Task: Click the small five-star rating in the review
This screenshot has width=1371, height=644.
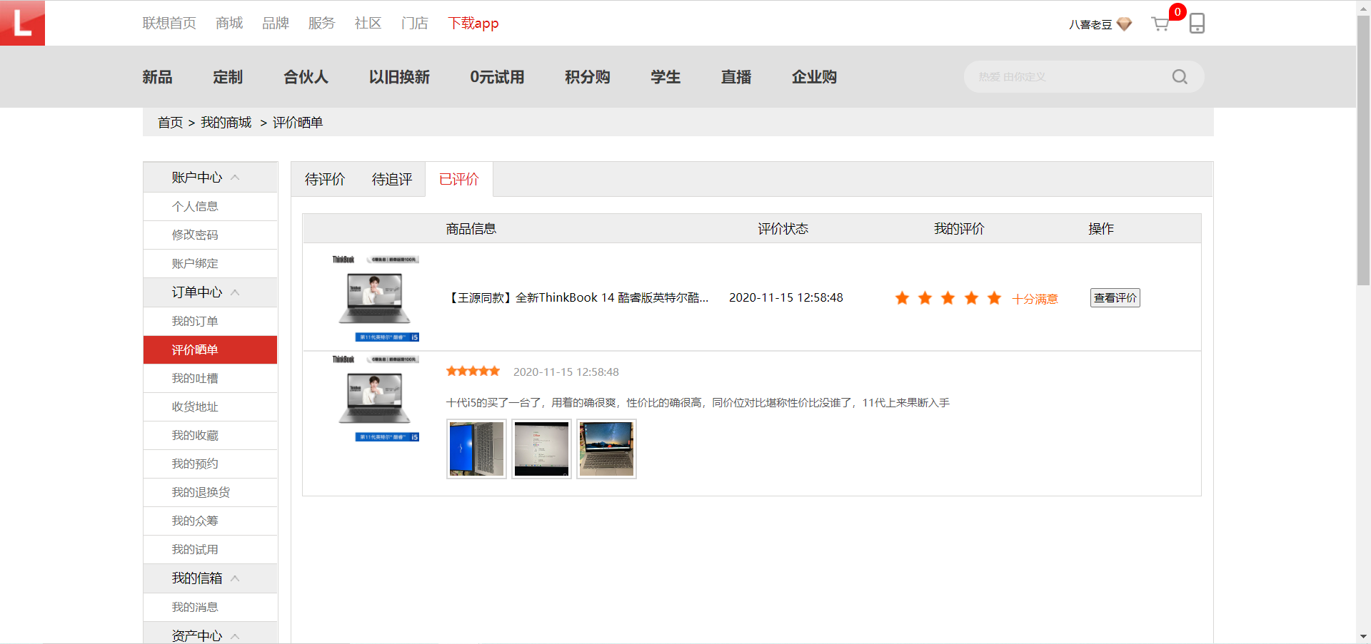Action: (473, 371)
